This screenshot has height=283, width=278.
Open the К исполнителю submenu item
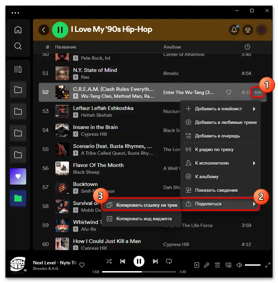click(221, 163)
